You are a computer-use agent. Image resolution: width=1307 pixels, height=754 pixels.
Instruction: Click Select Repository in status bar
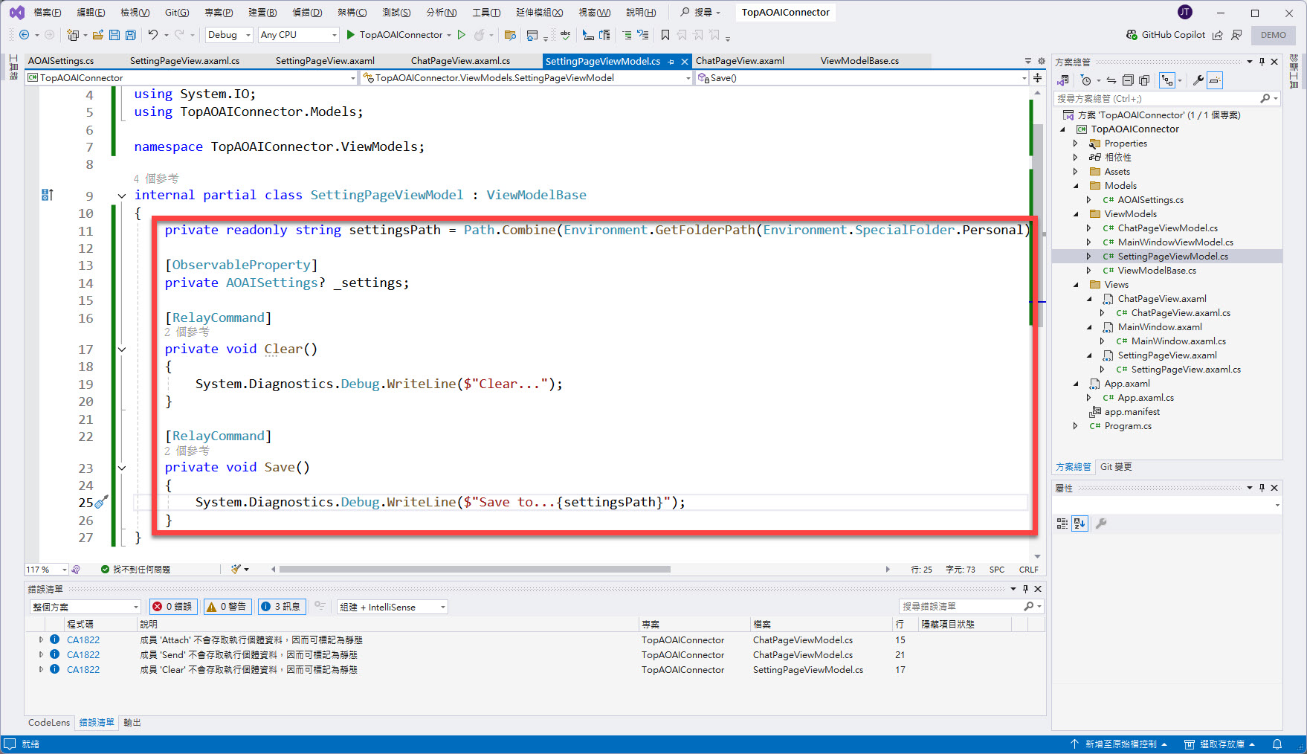1220,744
